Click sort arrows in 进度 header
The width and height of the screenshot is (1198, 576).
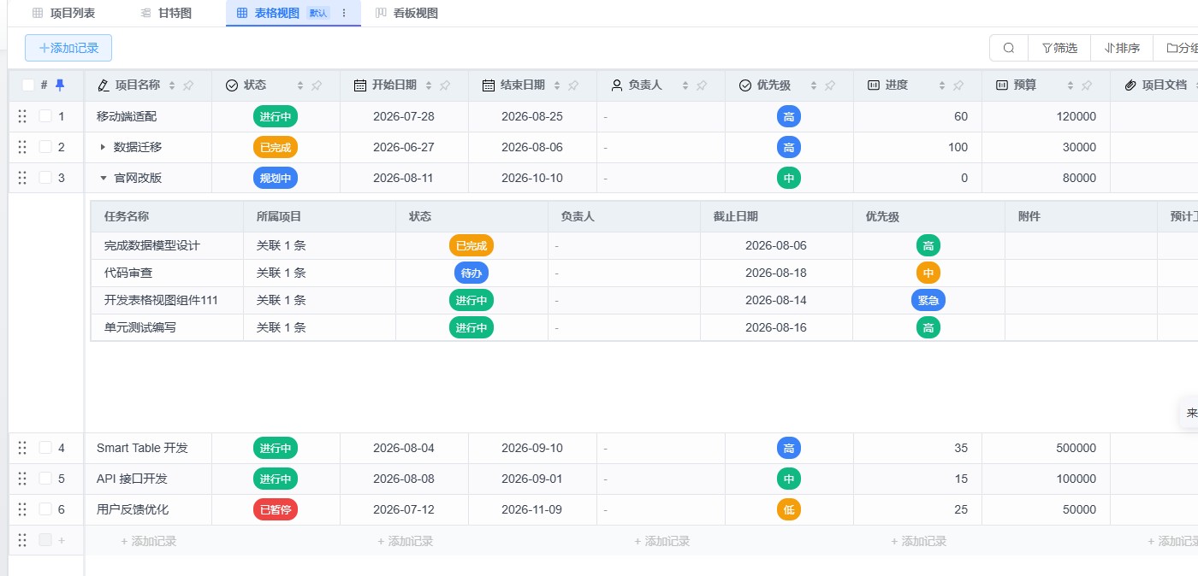[942, 85]
